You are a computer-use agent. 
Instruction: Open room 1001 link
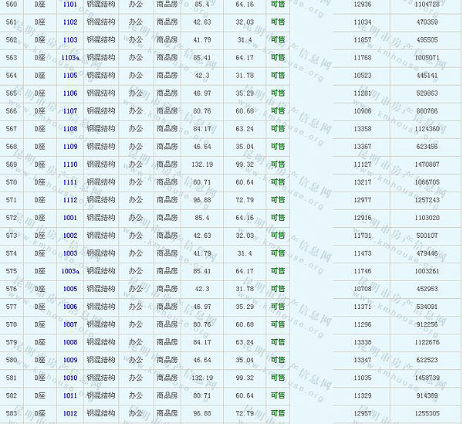(x=70, y=218)
